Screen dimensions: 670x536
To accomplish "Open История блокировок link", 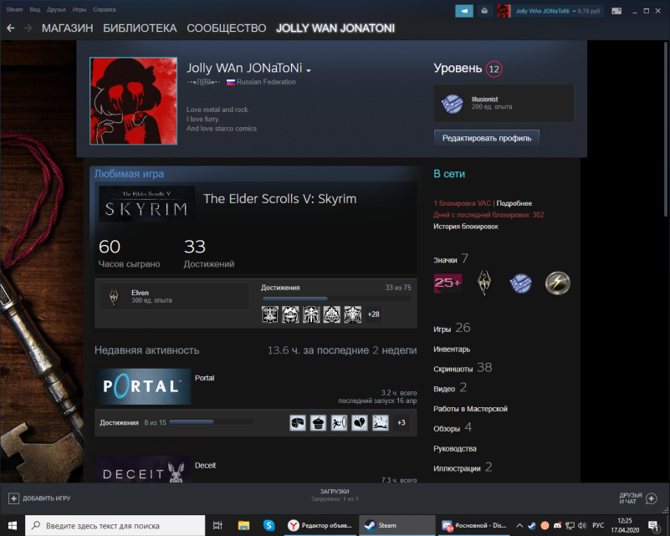I will pyautogui.click(x=466, y=227).
